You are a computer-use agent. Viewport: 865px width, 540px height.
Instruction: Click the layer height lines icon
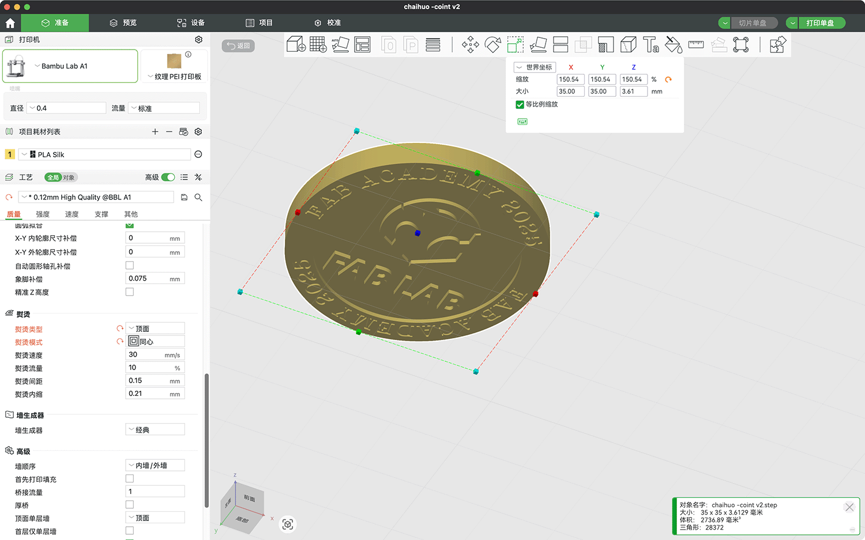(x=433, y=44)
